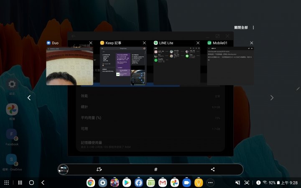Open the apps grid launcher button
Screen dimensions: 301x188
(x=7, y=183)
